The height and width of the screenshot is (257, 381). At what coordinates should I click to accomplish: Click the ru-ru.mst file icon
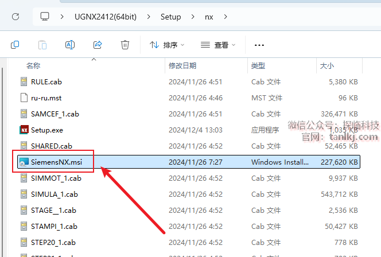pyautogui.click(x=24, y=98)
